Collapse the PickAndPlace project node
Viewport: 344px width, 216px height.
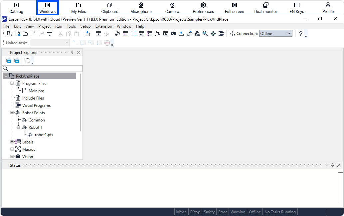click(6, 76)
